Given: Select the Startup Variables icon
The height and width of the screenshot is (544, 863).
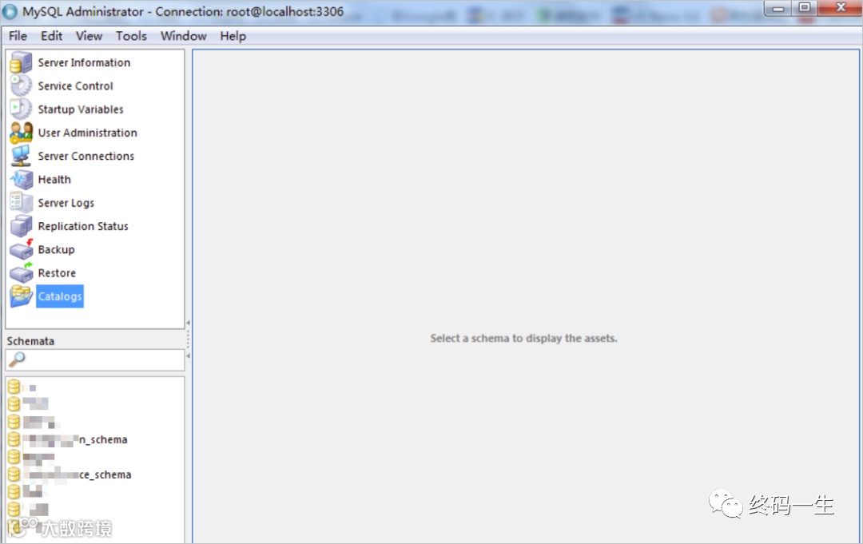Looking at the screenshot, I should (x=21, y=109).
